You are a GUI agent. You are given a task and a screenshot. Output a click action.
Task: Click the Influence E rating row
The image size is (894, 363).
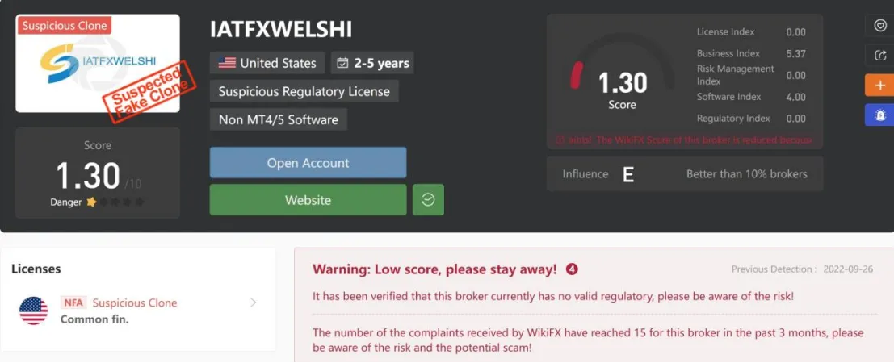click(685, 173)
